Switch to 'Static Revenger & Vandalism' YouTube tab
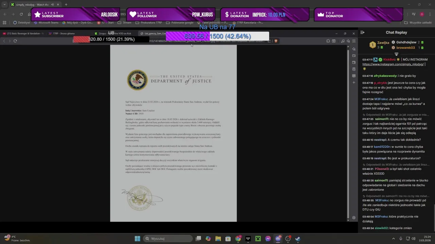Viewport: 435px width, 244px height. (x=23, y=34)
